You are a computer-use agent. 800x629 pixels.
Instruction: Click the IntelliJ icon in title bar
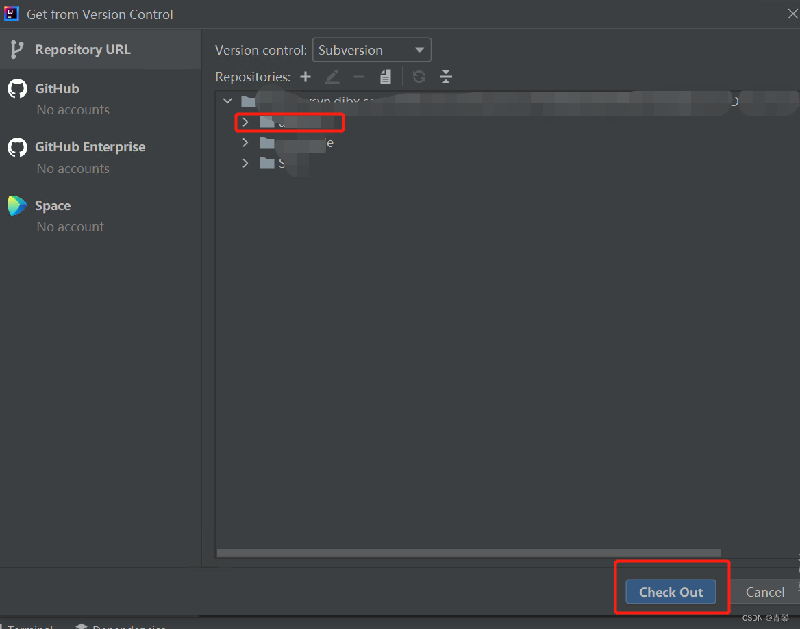[x=11, y=13]
